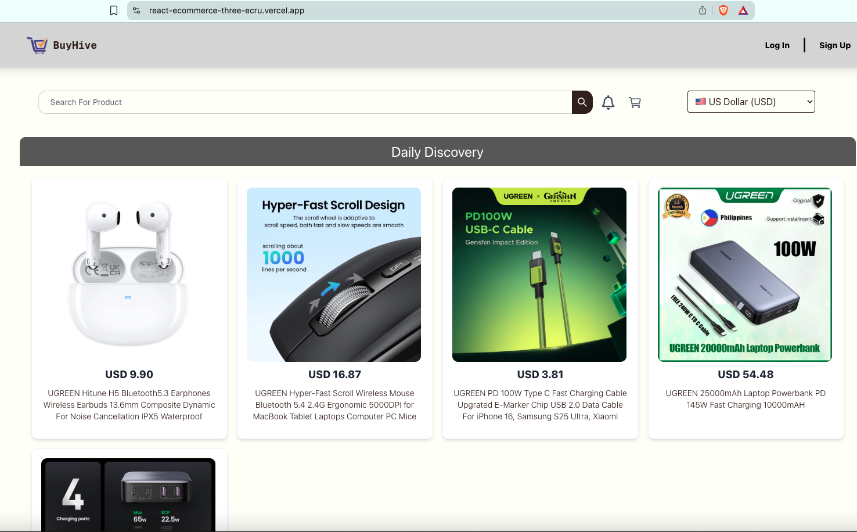Click the search magnifier button
Image resolution: width=857 pixels, height=532 pixels.
[x=582, y=102]
